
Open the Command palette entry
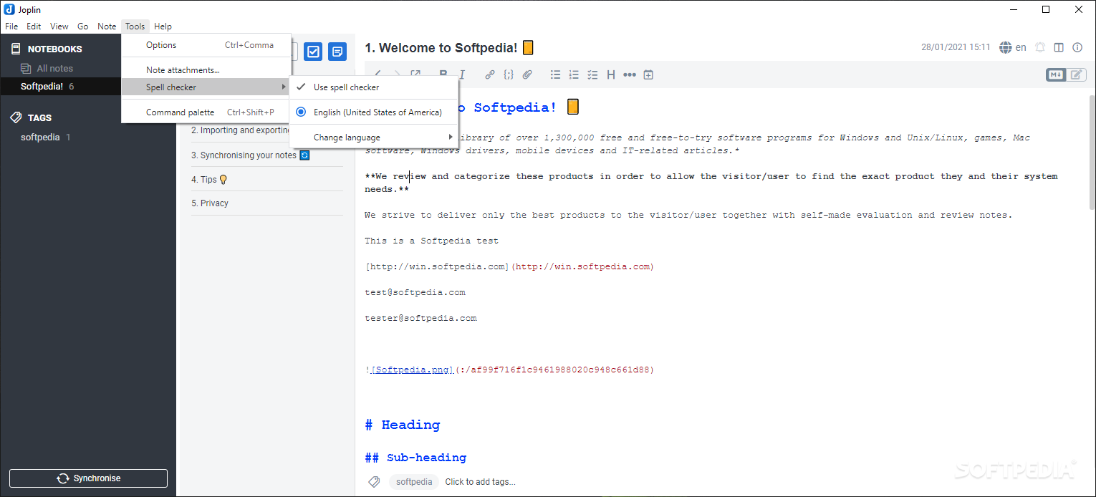click(x=206, y=112)
